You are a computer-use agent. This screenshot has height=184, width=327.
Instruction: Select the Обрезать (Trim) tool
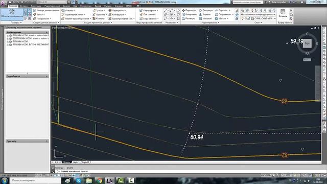(223, 10)
